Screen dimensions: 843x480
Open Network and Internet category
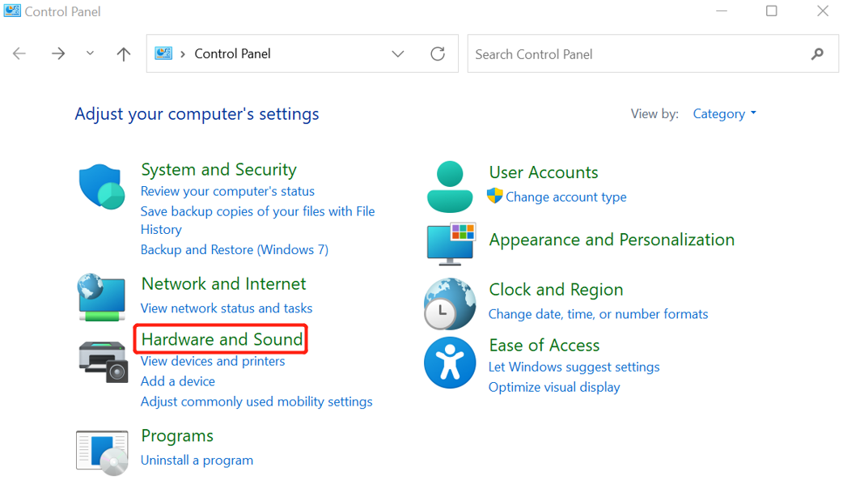click(x=223, y=283)
